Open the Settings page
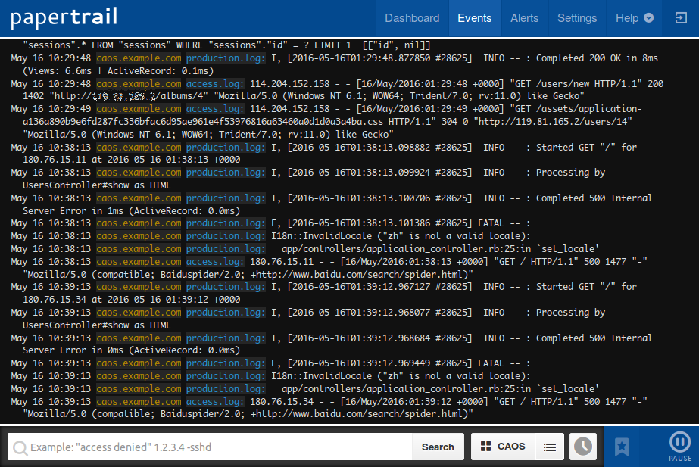Screen dimensions: 699x467 tap(576, 18)
